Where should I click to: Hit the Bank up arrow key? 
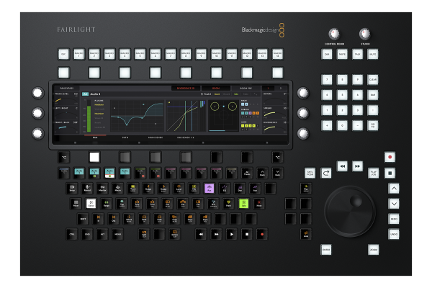[x=262, y=173]
